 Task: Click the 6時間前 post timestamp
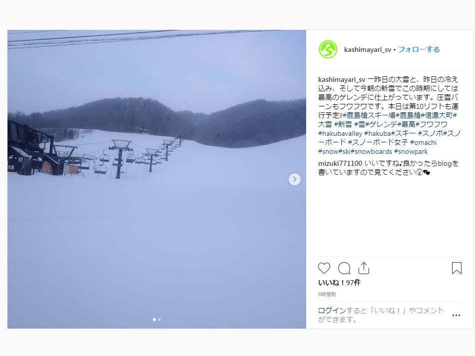(x=327, y=294)
